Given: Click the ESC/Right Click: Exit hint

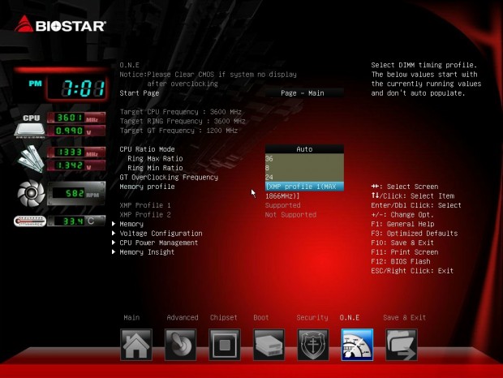Looking at the screenshot, I should pos(412,271).
